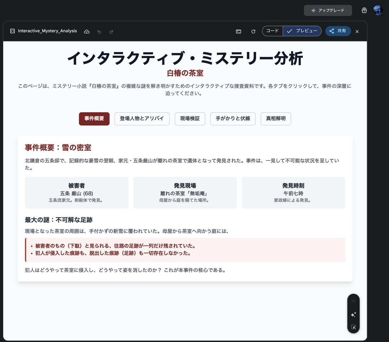Grab the drag-handle dots on the floating toolbar

(353, 301)
